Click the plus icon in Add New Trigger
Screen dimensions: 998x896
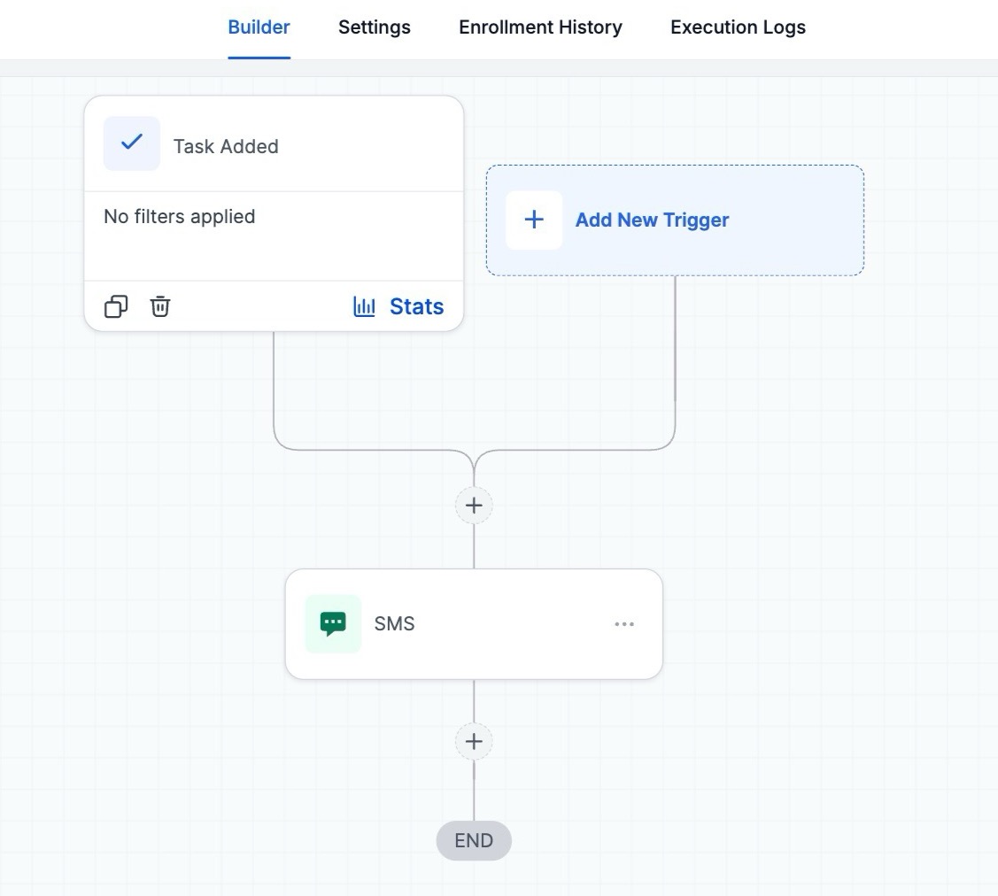[534, 220]
